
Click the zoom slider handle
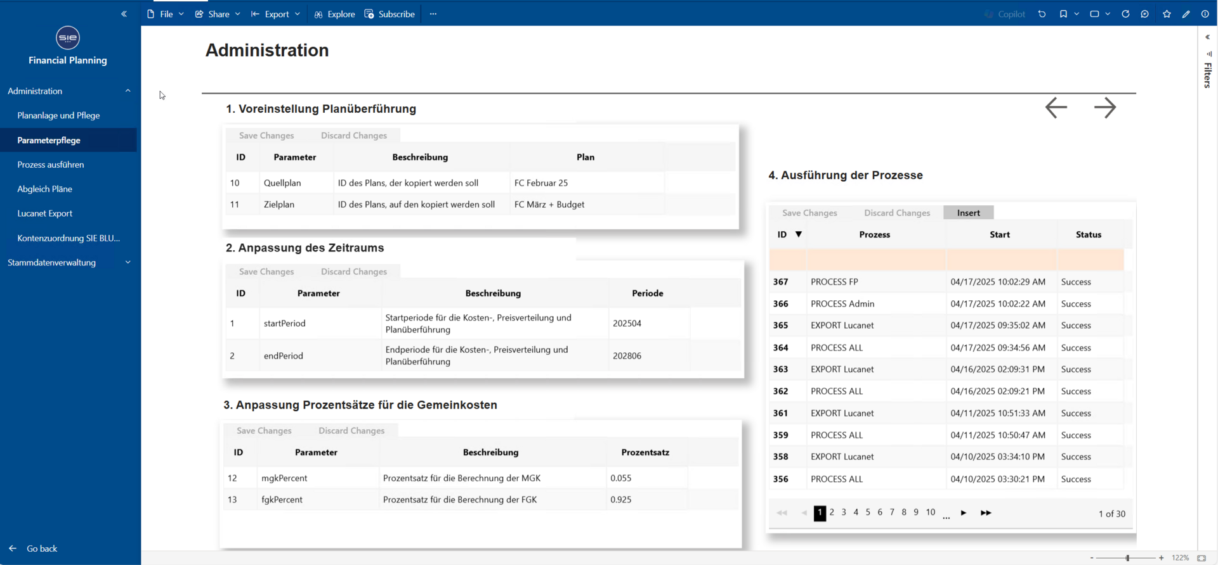point(1127,558)
